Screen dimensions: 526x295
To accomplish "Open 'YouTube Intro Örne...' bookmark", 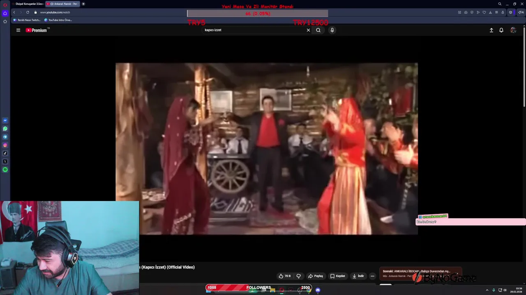I will pos(58,20).
